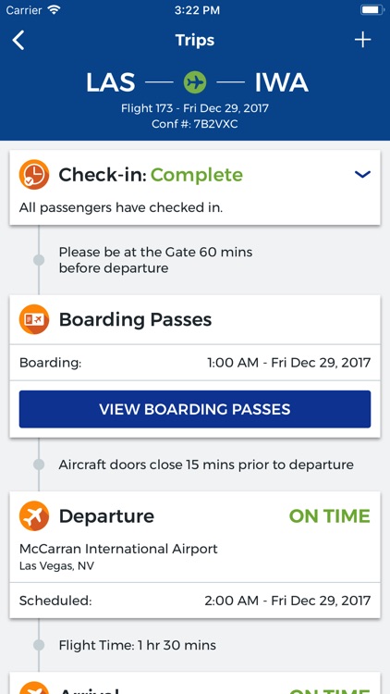Tap the confirmation number 7B2VXC
The width and height of the screenshot is (390, 694).
pyautogui.click(x=215, y=124)
